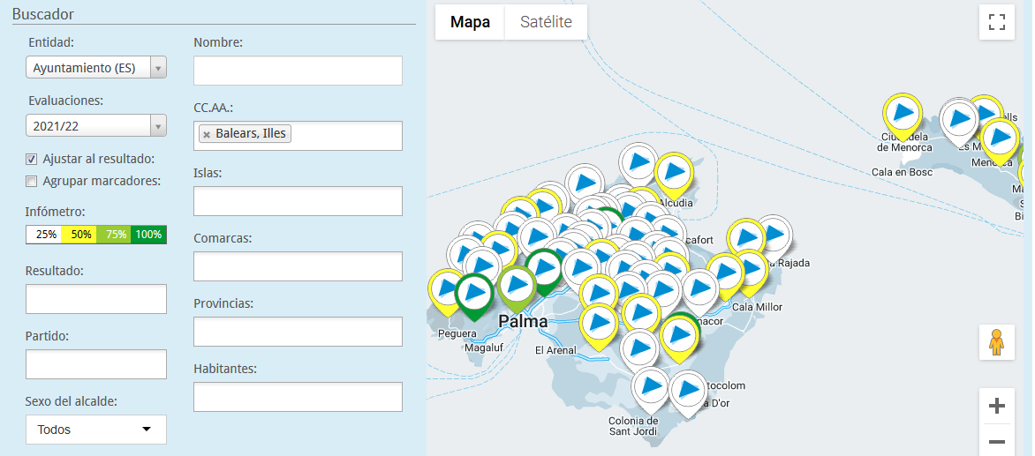
Task: Click the Cala en Bosc map label
Action: [x=903, y=172]
